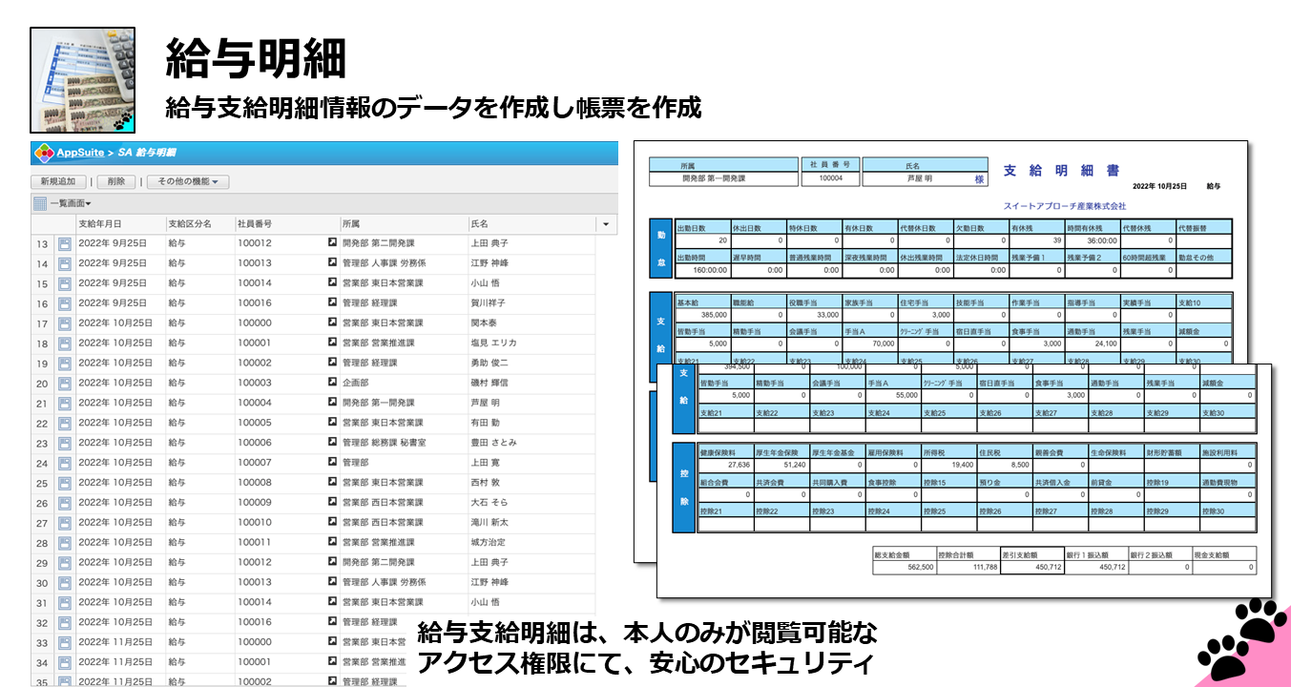The width and height of the screenshot is (1291, 687).
Task: Select the 磯村 輝信 name cell in the list
Action: (489, 384)
